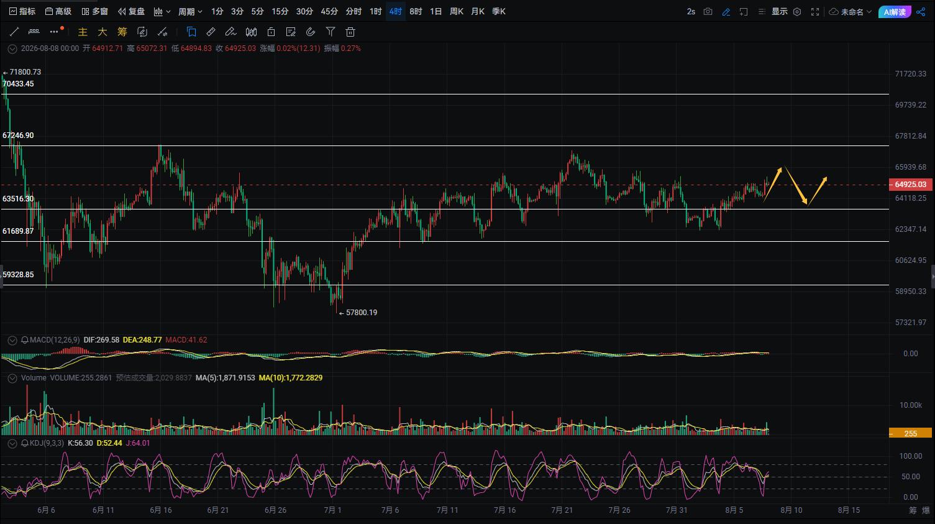Open the more drawing tools ellipsis
The height and width of the screenshot is (524, 935).
(55, 32)
